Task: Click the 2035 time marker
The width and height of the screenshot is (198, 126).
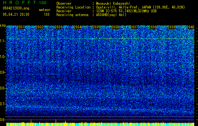Action: pyautogui.click(x=96, y=27)
